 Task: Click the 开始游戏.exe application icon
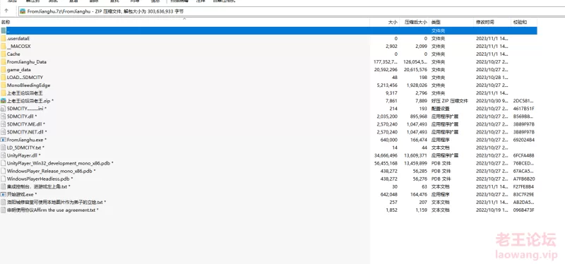click(x=4, y=195)
